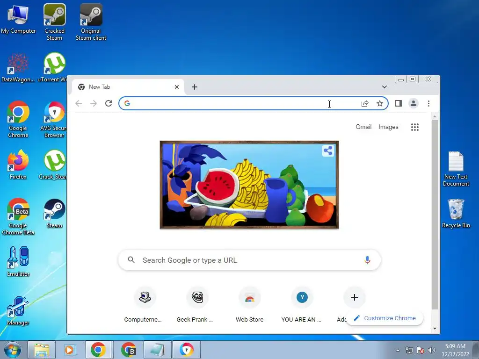Screen dimensions: 479x359
Task: Open New Text Document on desktop
Action: (x=456, y=168)
